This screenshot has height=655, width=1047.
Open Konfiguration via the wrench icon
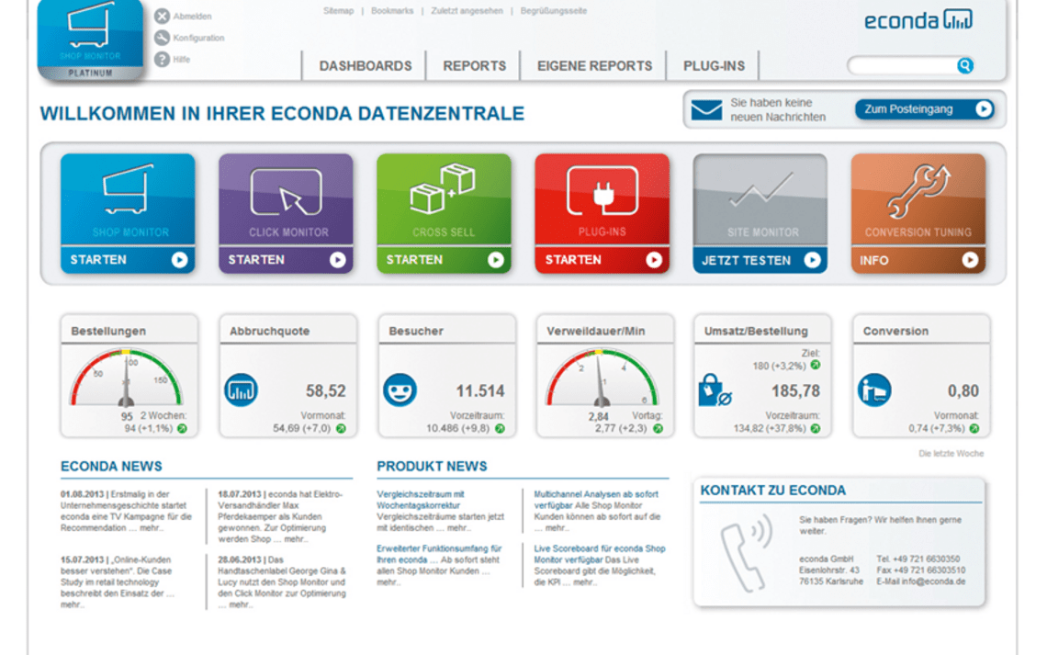(163, 38)
